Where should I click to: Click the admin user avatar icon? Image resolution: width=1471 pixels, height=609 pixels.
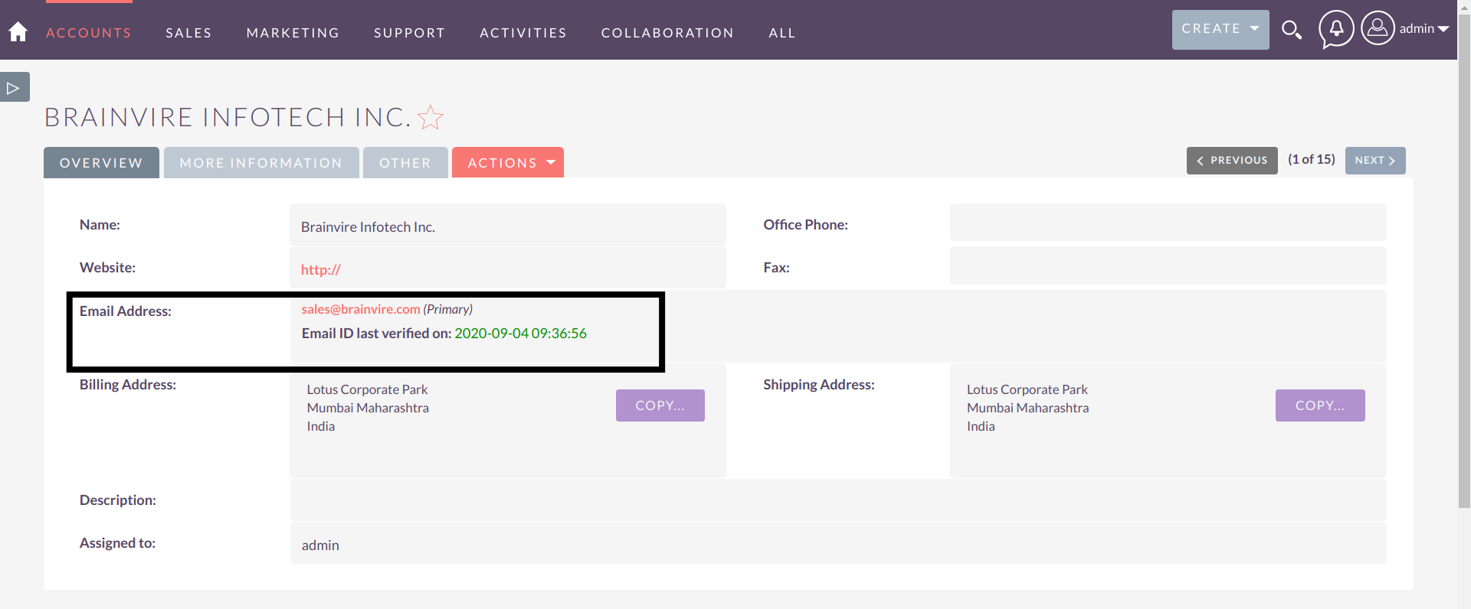[x=1378, y=28]
